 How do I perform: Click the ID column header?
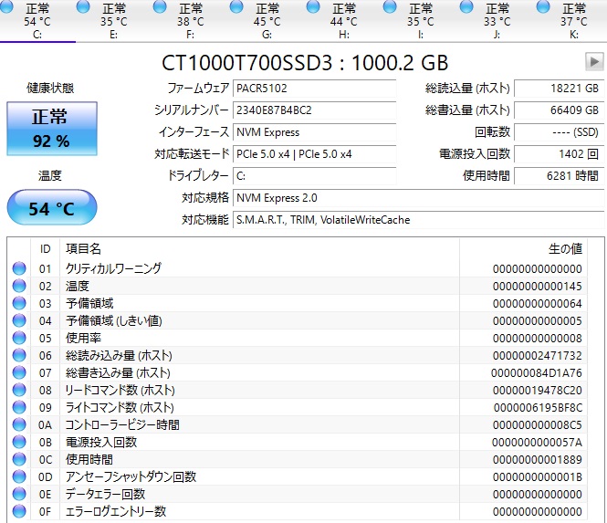click(45, 248)
